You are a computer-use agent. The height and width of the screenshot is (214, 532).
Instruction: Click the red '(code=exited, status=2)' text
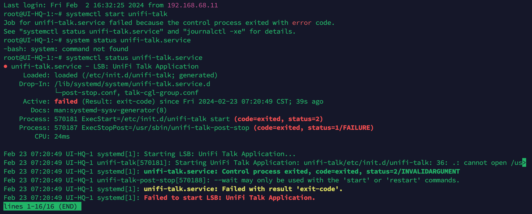point(278,119)
